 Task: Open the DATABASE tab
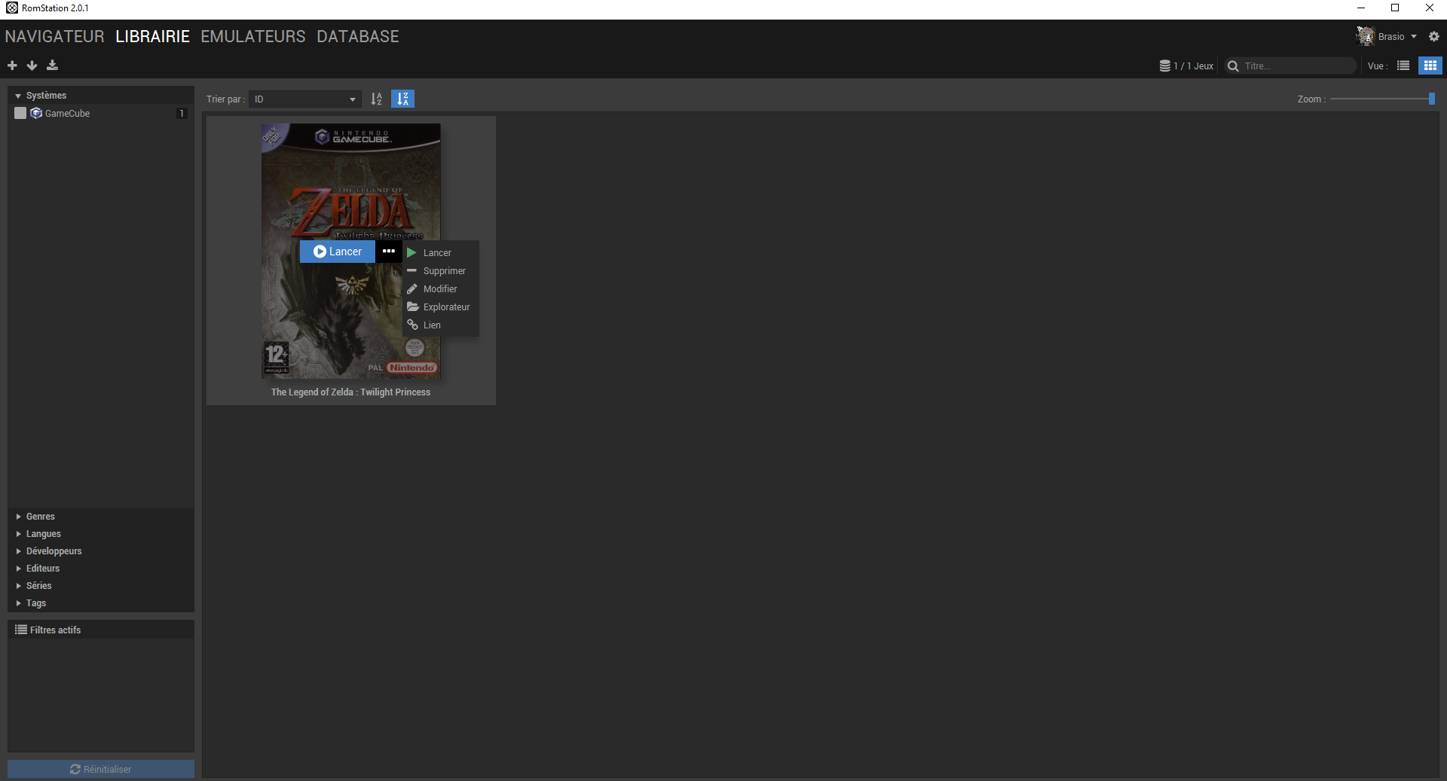click(x=358, y=36)
